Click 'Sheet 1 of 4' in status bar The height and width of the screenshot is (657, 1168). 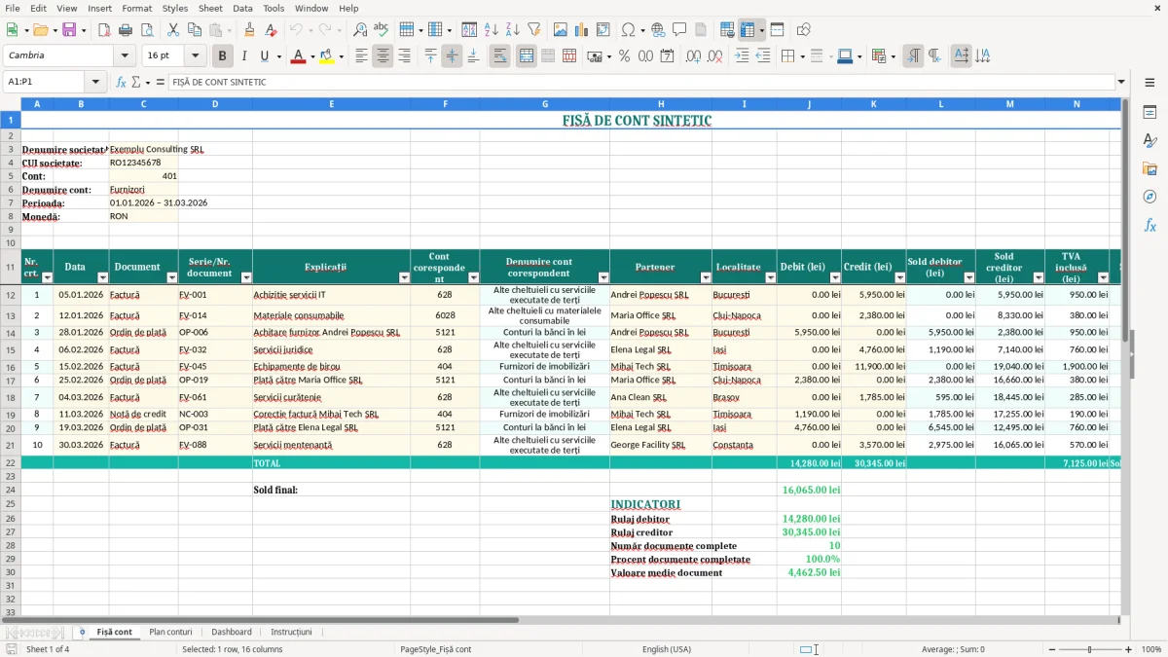click(48, 649)
